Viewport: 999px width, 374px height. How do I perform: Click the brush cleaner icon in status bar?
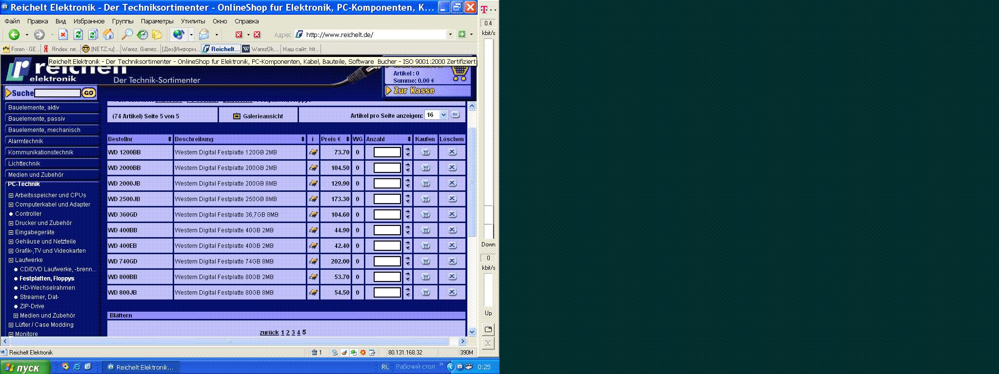pos(344,353)
